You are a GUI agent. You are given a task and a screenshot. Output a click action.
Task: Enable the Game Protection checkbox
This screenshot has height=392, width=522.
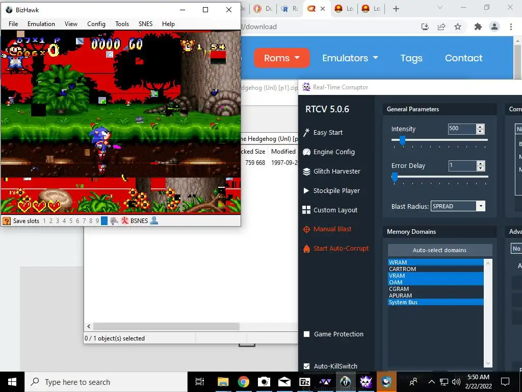[306, 334]
